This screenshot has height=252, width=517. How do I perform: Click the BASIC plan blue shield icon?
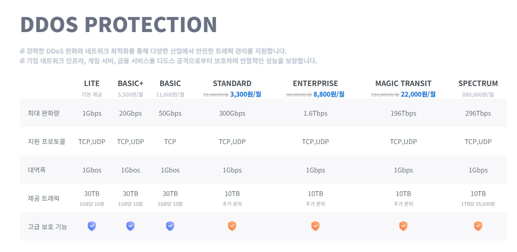tap(170, 226)
